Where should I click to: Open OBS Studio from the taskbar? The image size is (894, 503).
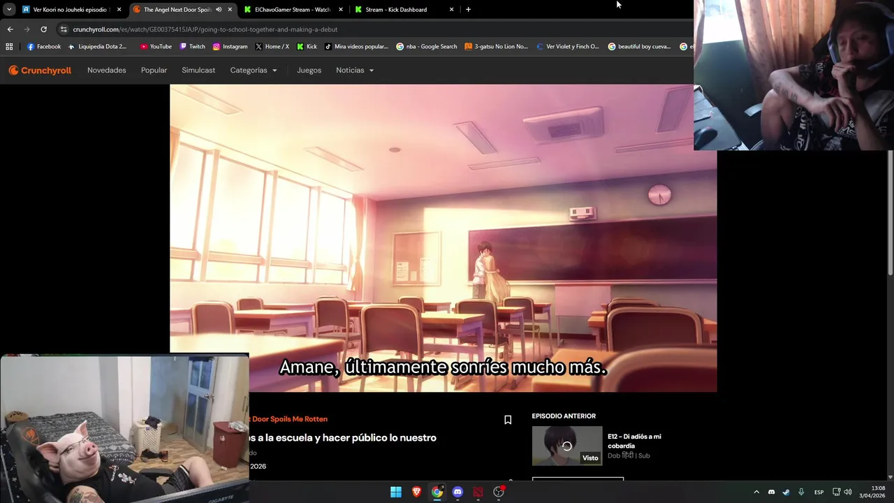click(499, 492)
